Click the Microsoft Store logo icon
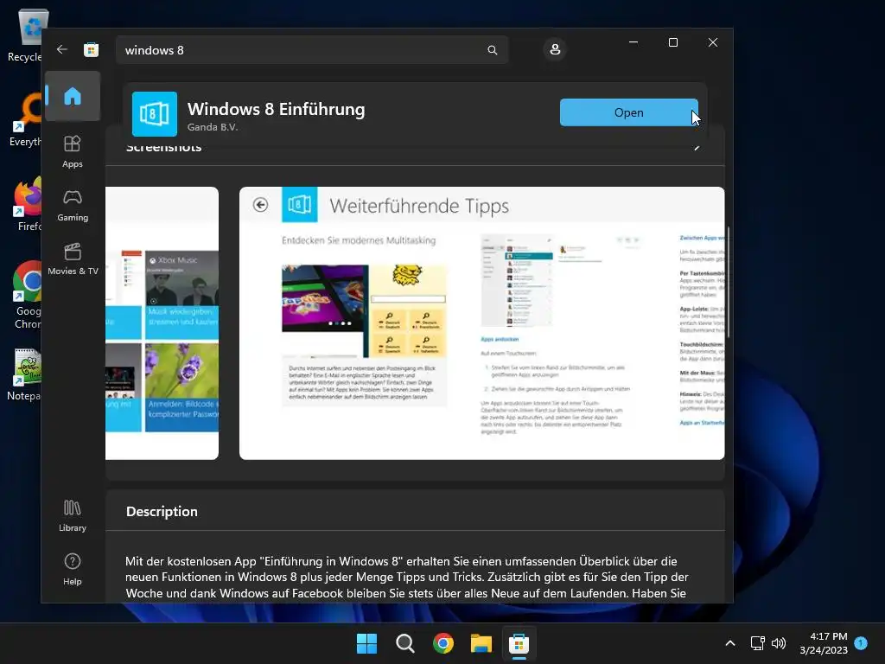 coord(91,49)
